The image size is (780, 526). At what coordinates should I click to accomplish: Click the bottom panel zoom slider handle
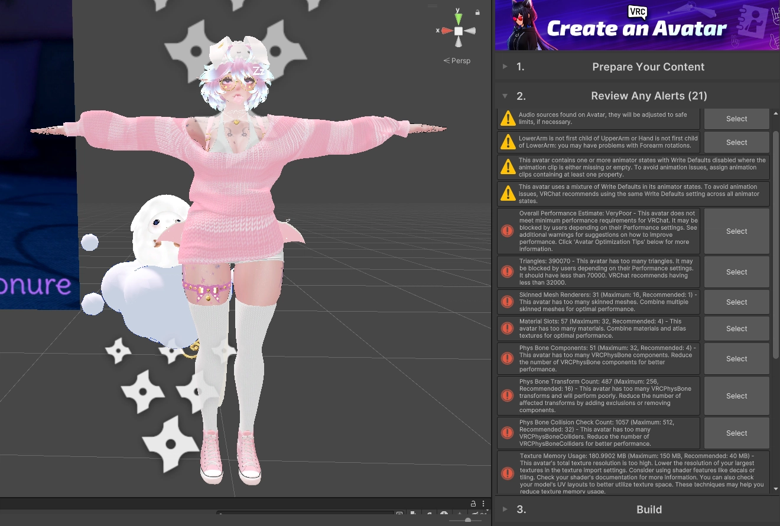468,520
